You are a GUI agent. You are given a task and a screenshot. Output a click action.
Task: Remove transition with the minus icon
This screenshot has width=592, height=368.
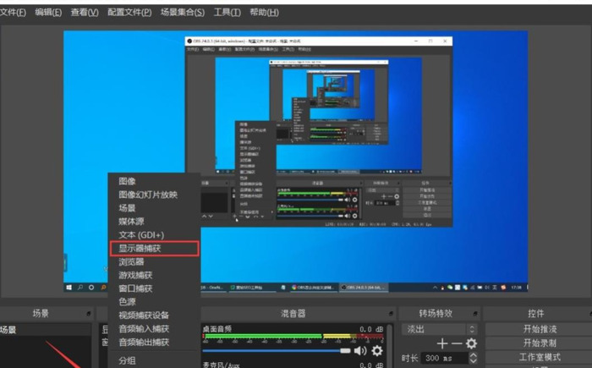click(x=457, y=343)
